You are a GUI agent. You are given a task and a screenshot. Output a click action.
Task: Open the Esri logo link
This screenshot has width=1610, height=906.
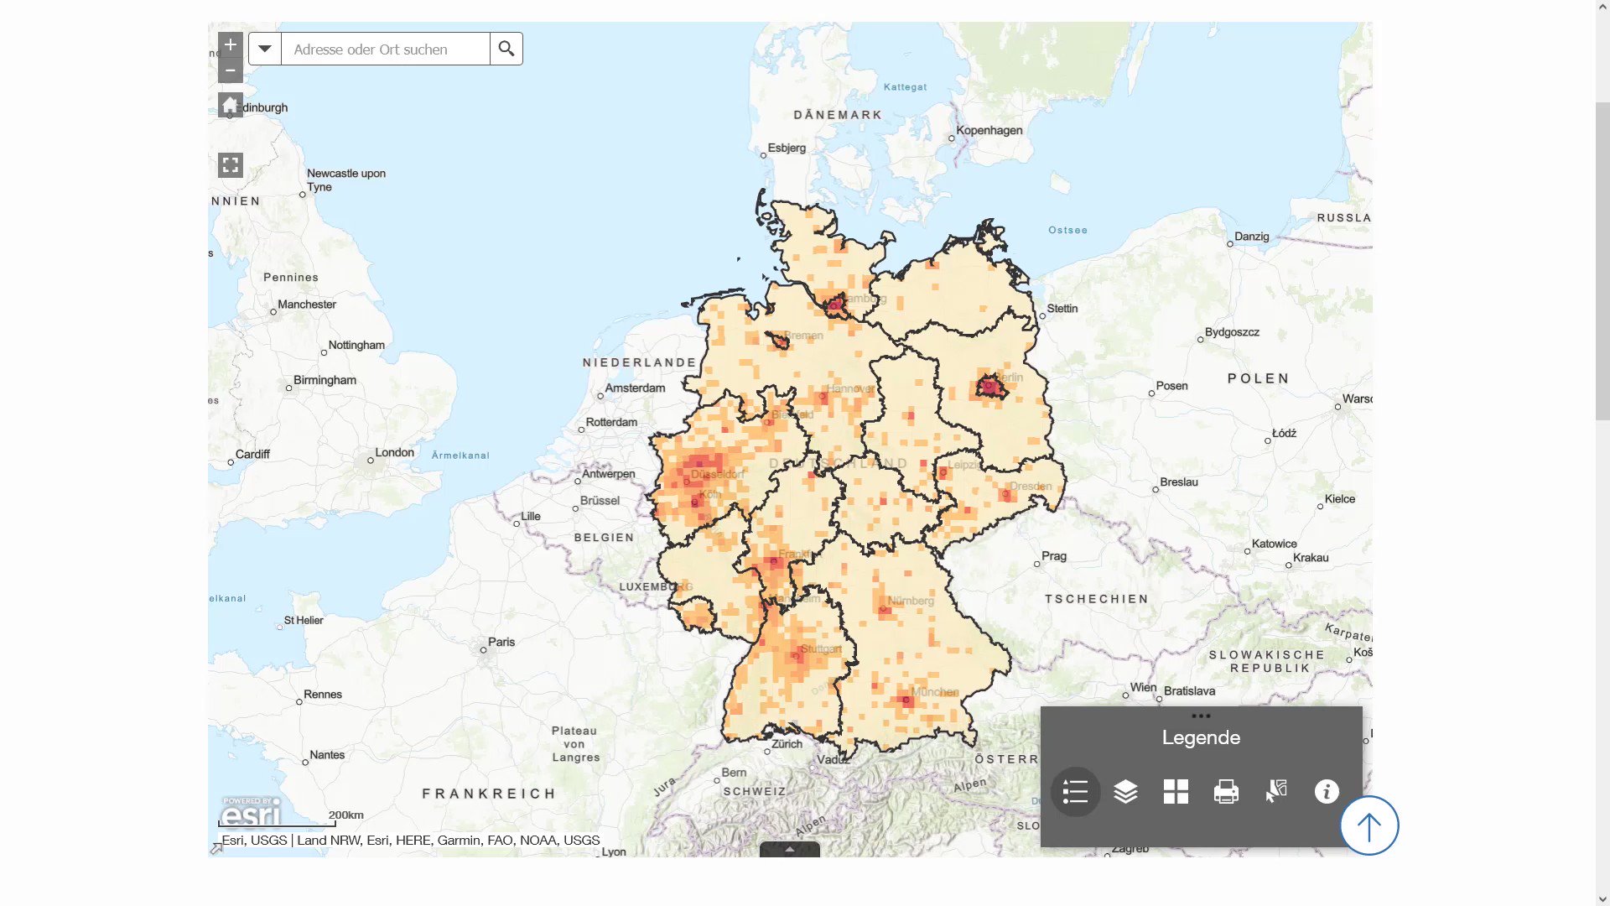(251, 811)
